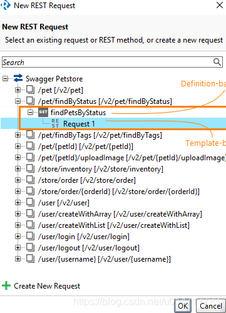Tick the /user/logout checkbox
The width and height of the screenshot is (226, 313).
(x=31, y=247)
